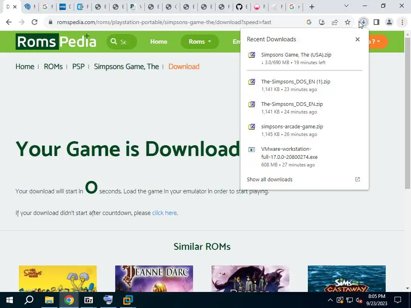
Task: Click PSP in the breadcrumb
Action: pyautogui.click(x=78, y=67)
